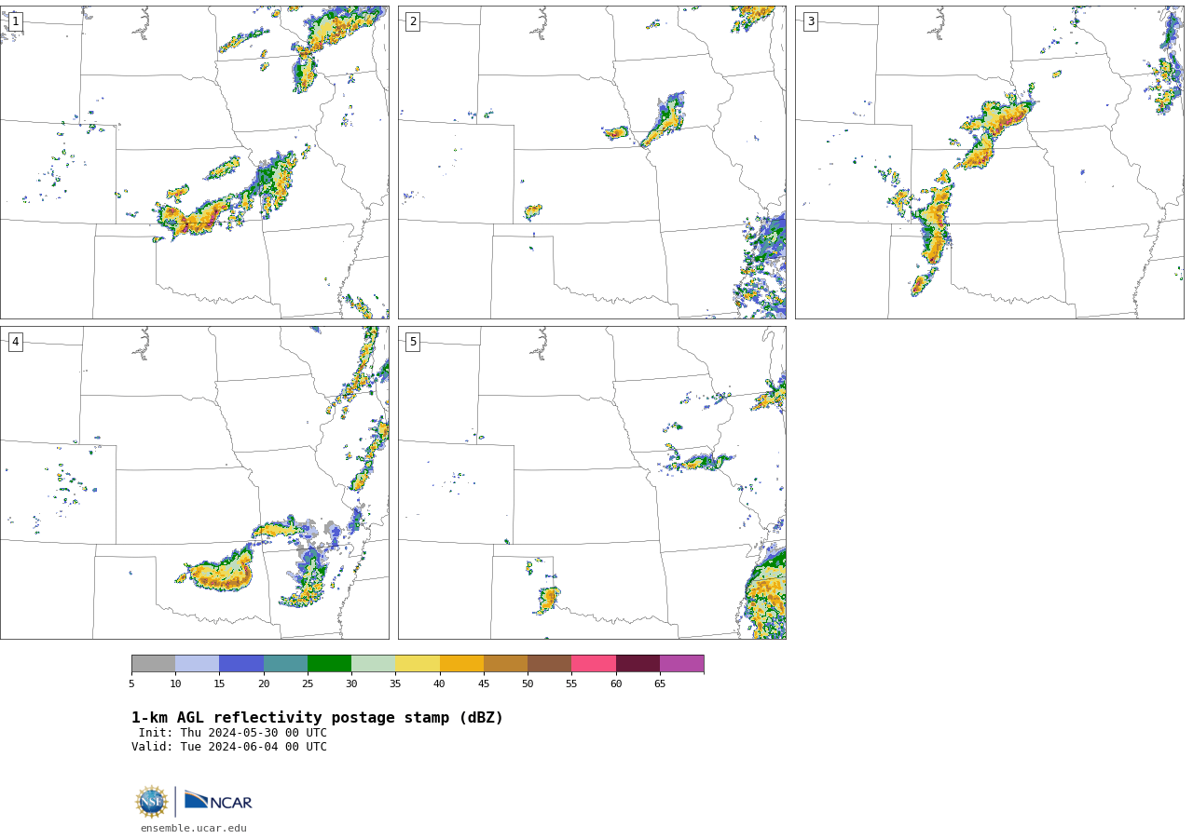Image resolution: width=1193 pixels, height=839 pixels.
Task: Click the maroon 60-65 dBZ swatch
Action: click(x=638, y=663)
